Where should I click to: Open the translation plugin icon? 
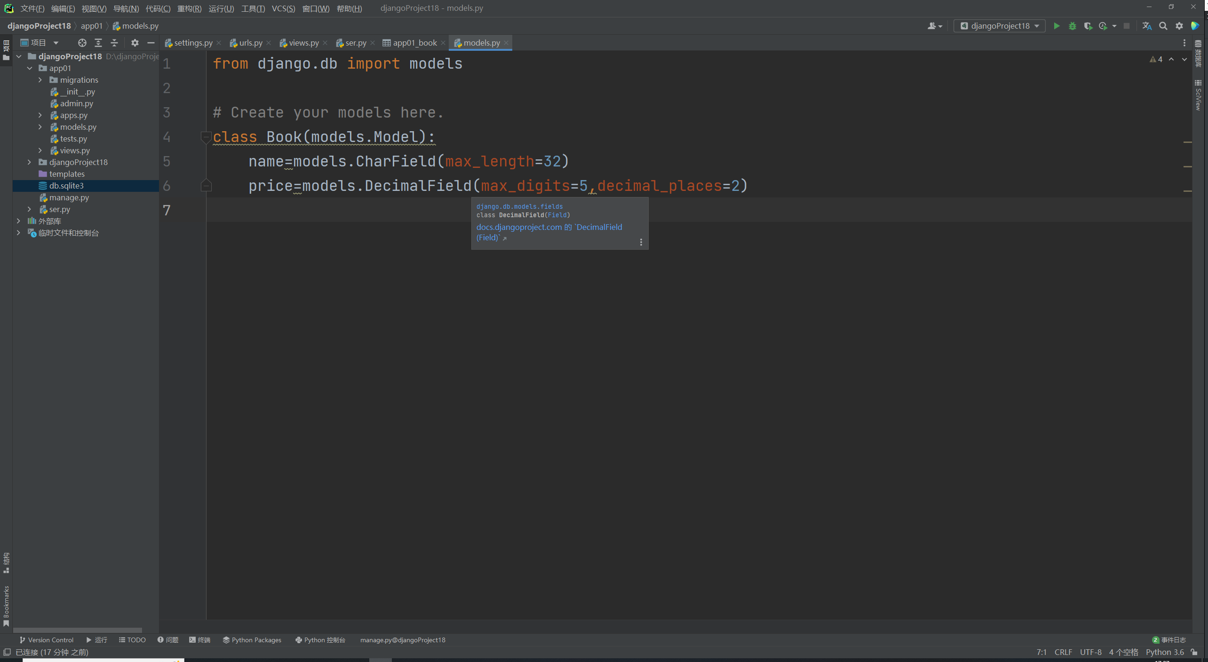point(1147,26)
